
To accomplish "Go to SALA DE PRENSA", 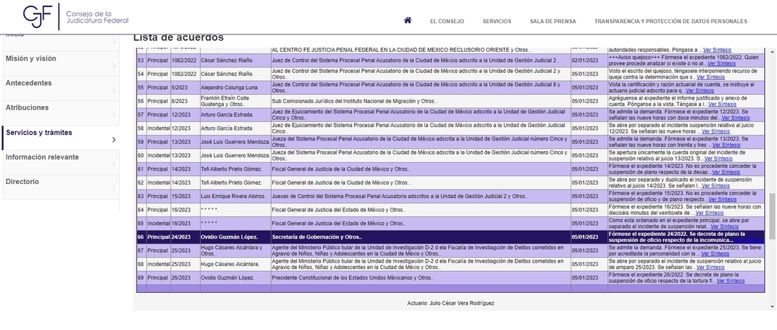I will point(552,21).
